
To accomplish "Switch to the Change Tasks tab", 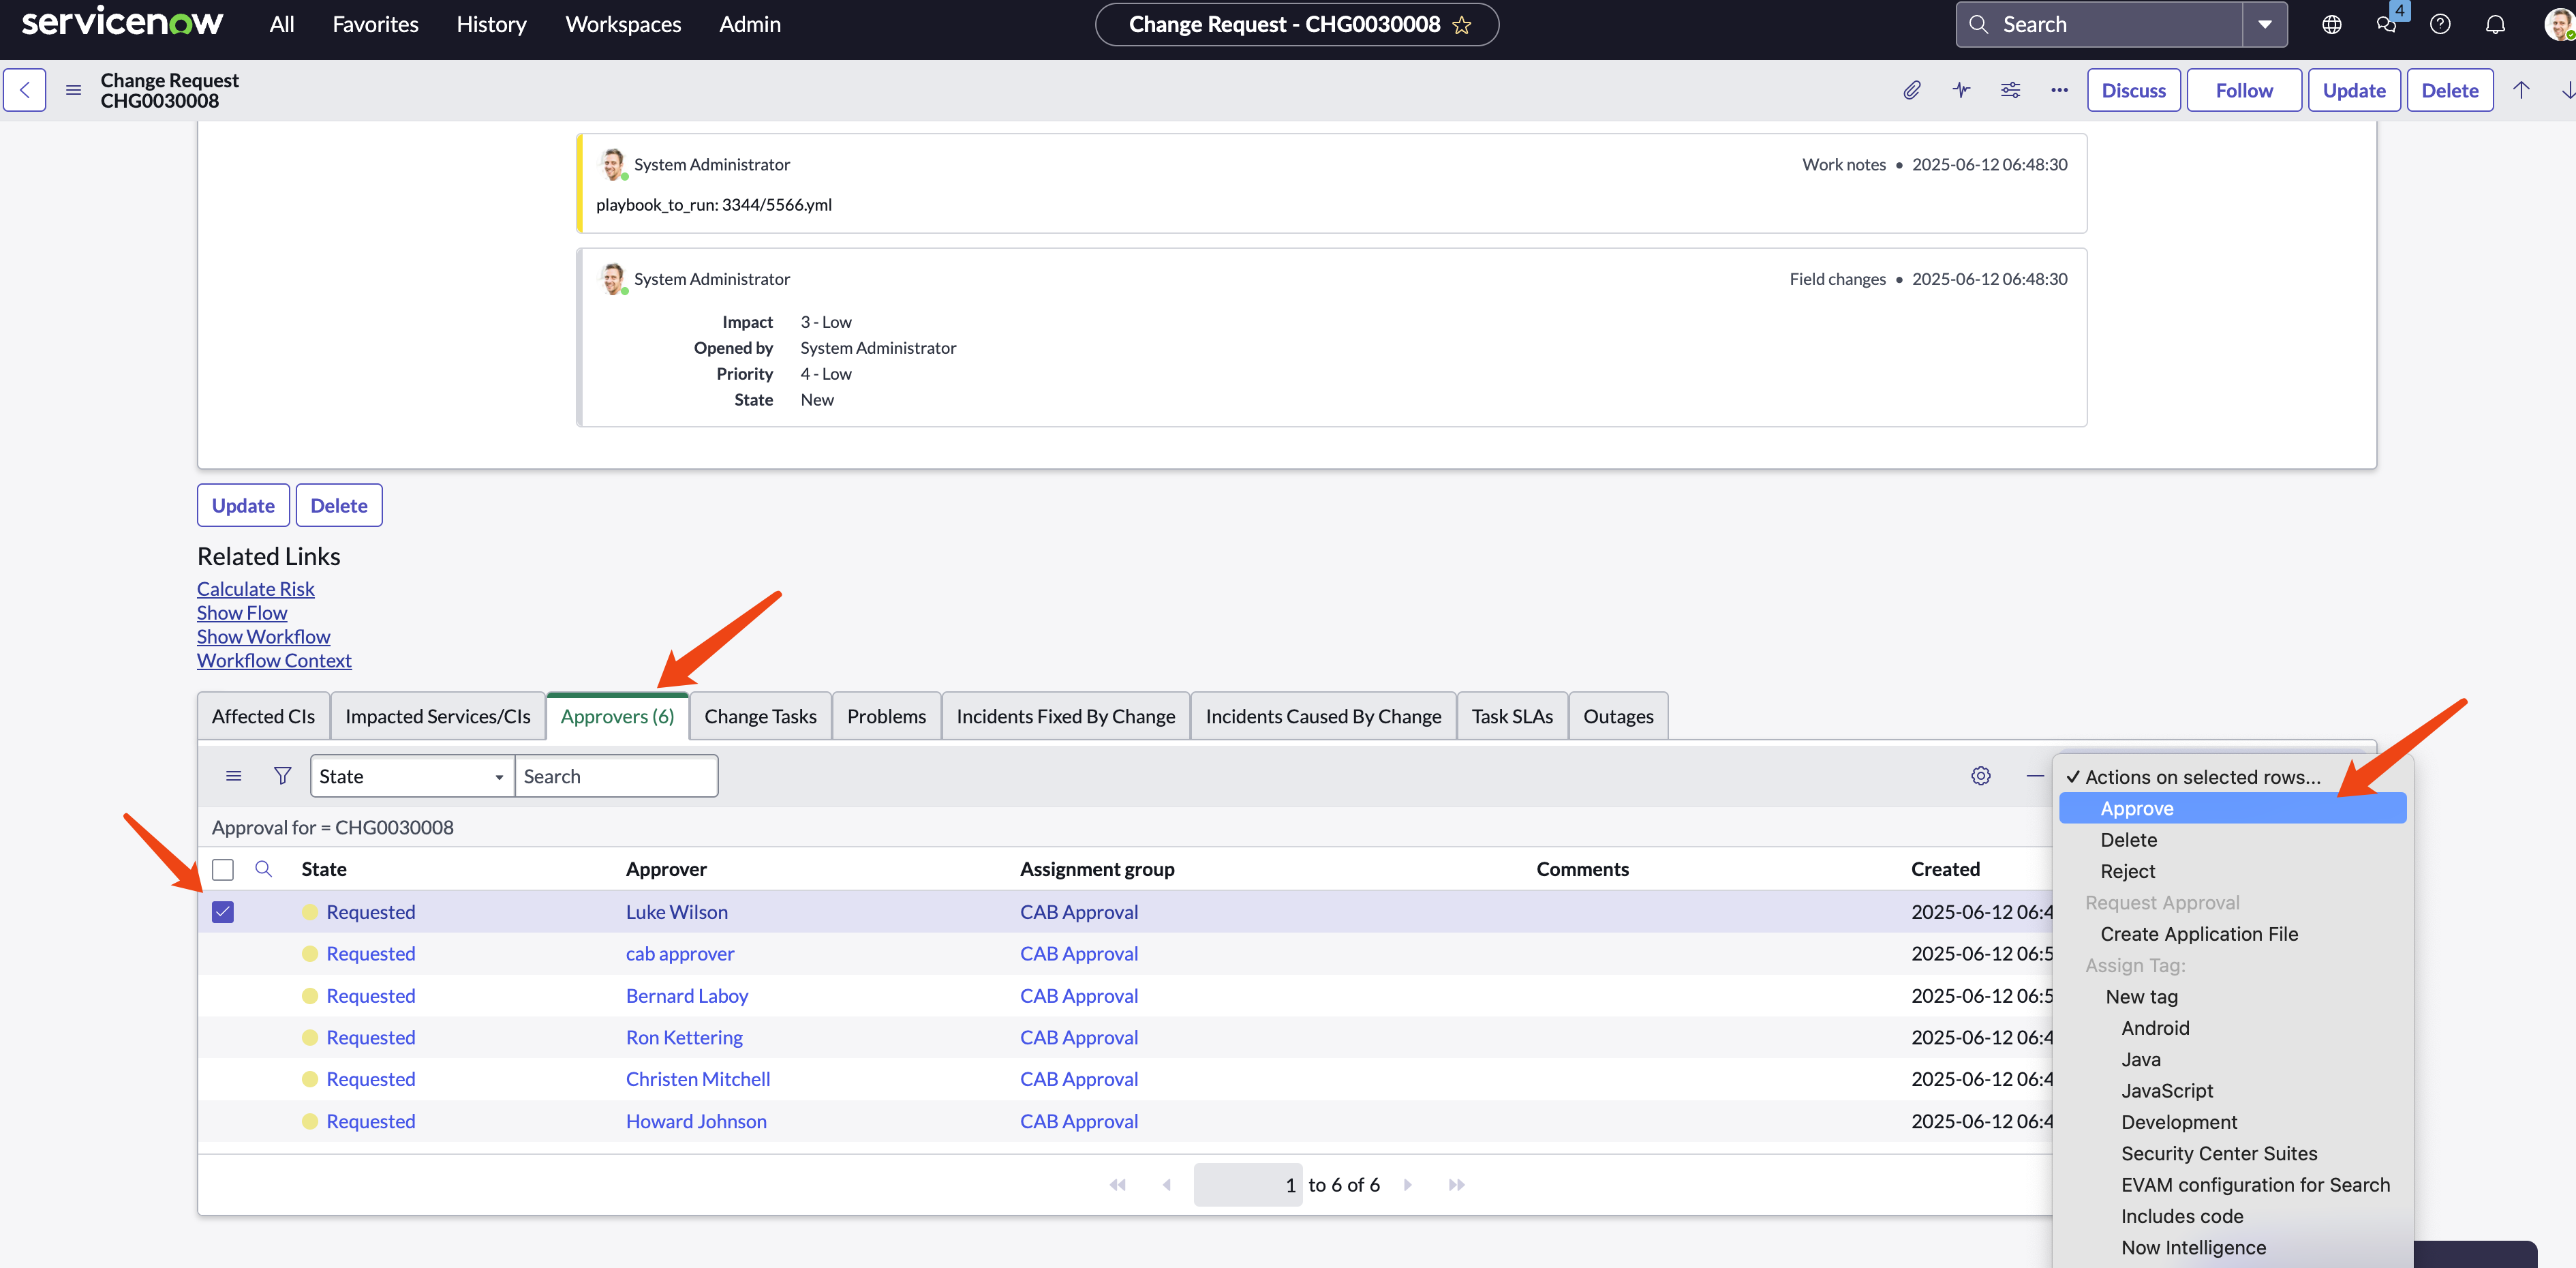I will (x=760, y=716).
